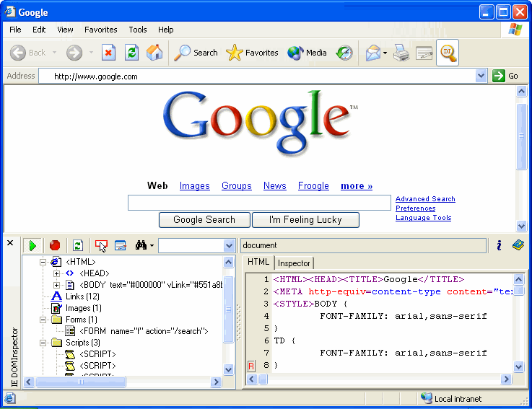Open the Language Tools link
The width and height of the screenshot is (532, 409).
pyautogui.click(x=424, y=218)
